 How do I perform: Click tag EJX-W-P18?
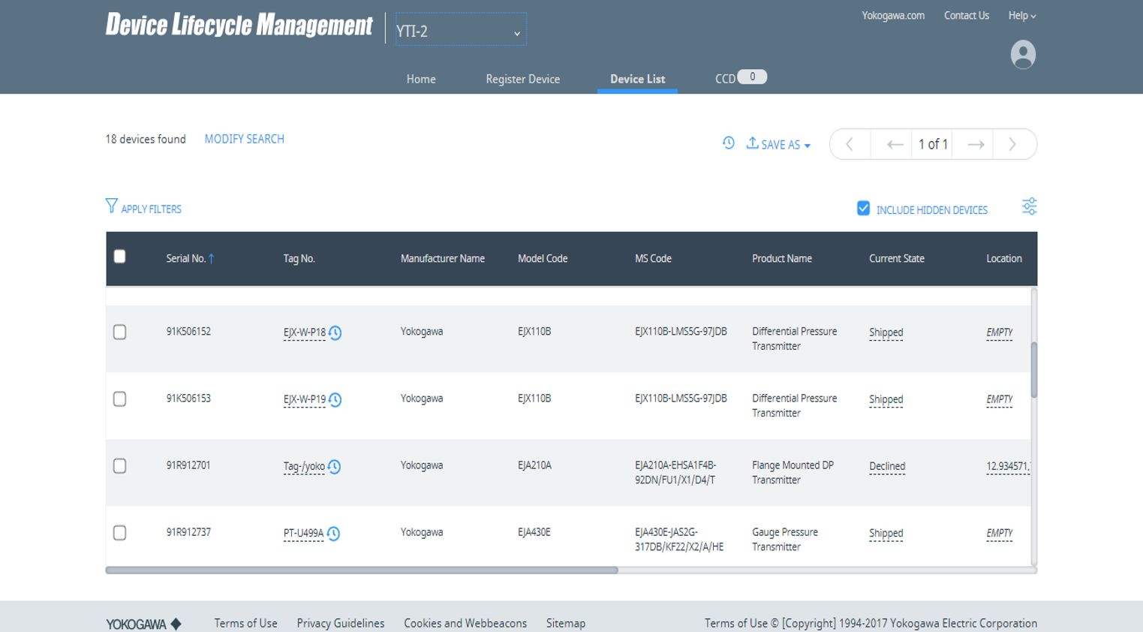tap(304, 333)
